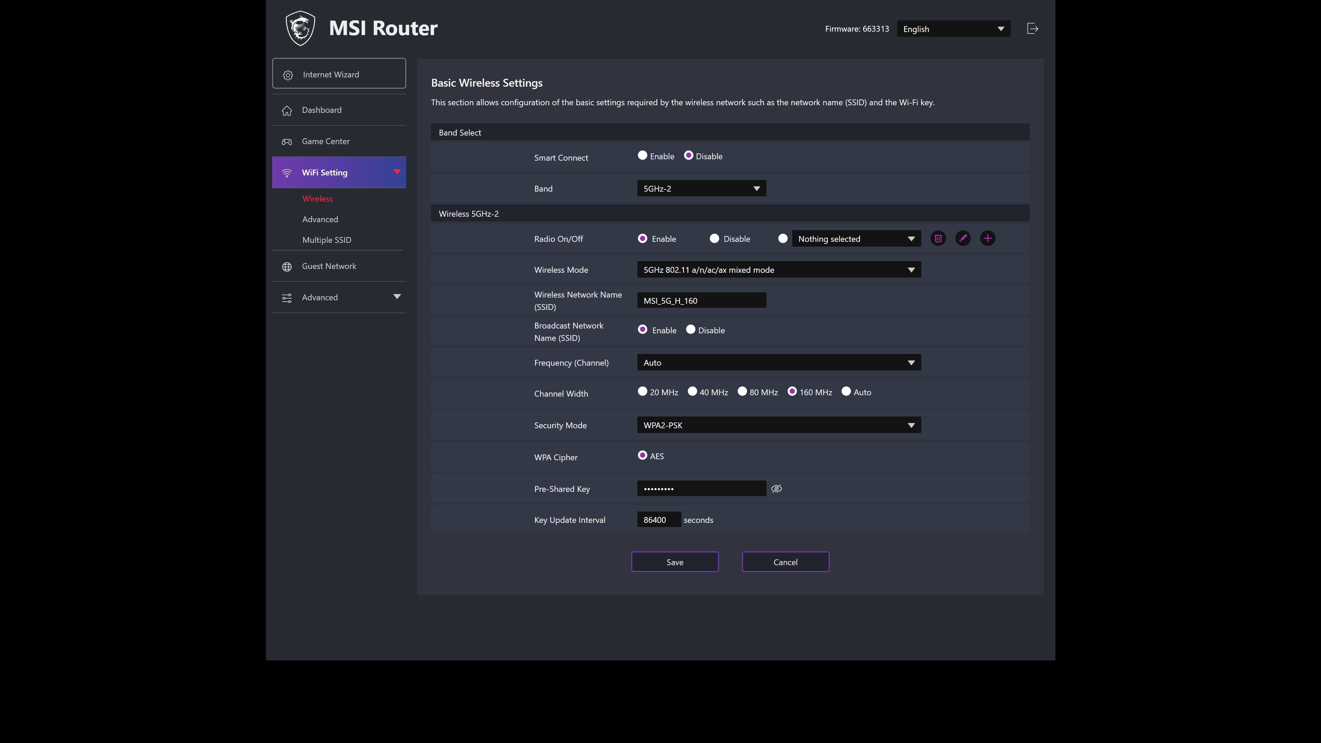Choose 20 MHz channel width
Viewport: 1321px width, 743px height.
[642, 391]
